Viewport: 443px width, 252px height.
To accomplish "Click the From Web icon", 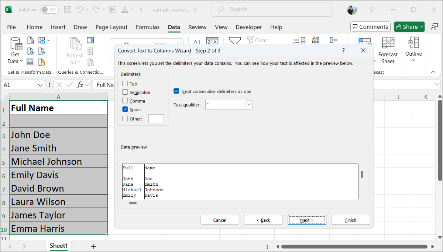I will point(30,51).
